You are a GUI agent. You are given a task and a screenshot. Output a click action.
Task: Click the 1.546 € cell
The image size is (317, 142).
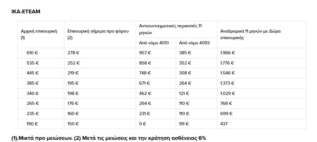227,73
